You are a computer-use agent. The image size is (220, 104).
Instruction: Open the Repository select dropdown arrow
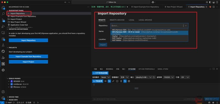click(x=186, y=26)
